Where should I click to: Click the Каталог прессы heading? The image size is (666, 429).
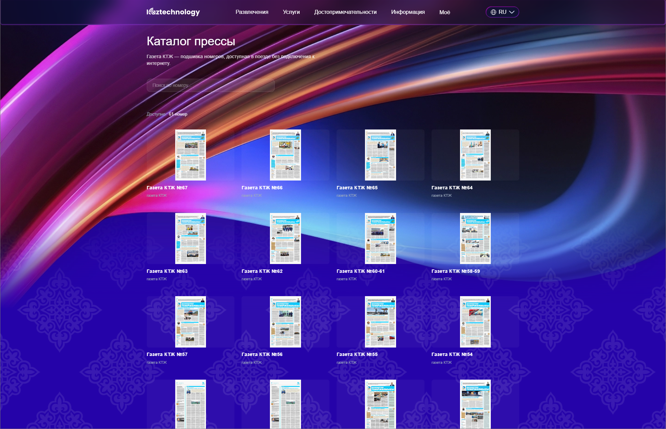(191, 41)
